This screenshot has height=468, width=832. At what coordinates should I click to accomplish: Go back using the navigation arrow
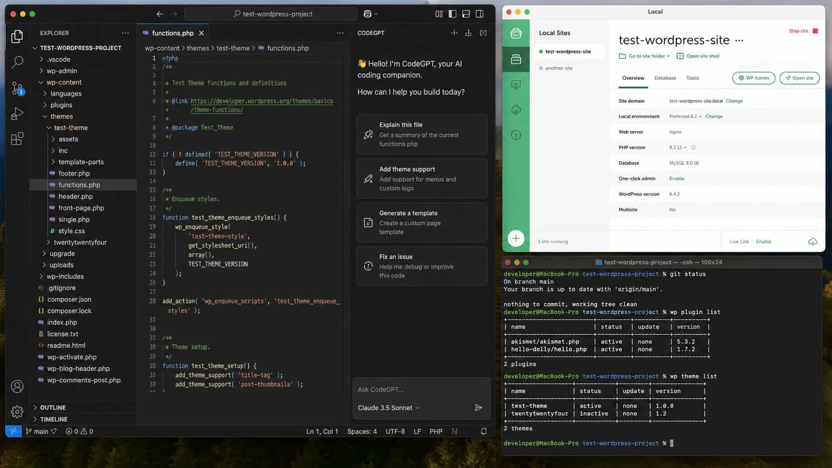pyautogui.click(x=160, y=14)
